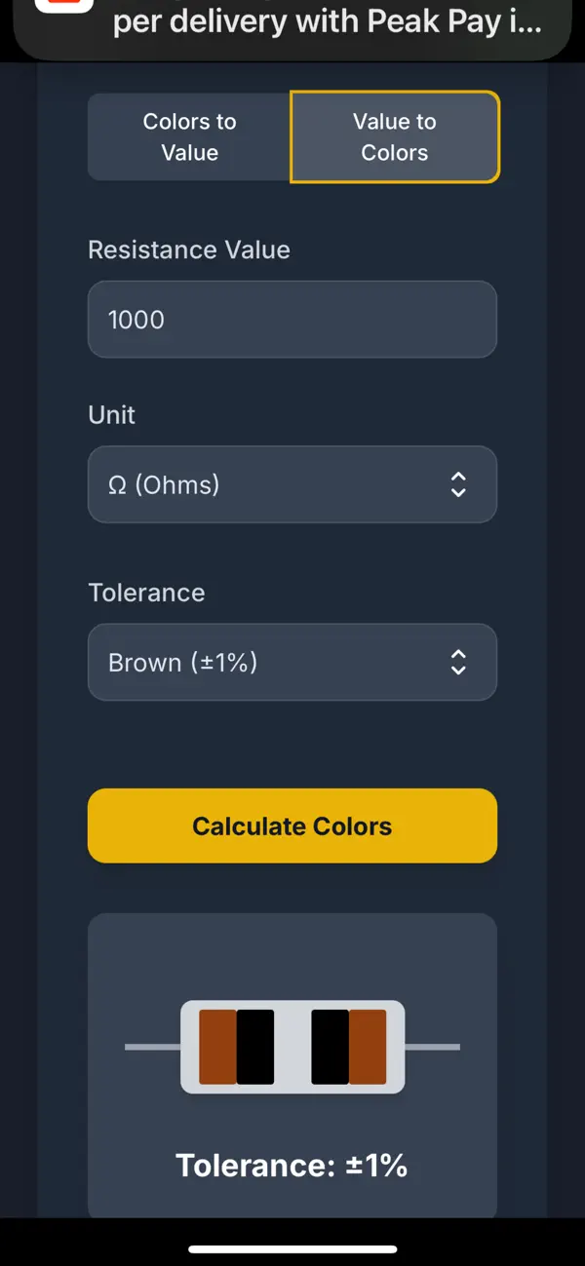Select the 1000 value text
Image resolution: width=585 pixels, height=1266 pixels.
click(x=134, y=319)
